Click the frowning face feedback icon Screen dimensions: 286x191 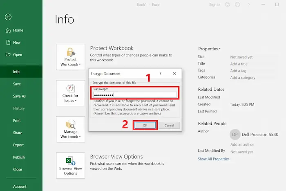tap(237, 4)
